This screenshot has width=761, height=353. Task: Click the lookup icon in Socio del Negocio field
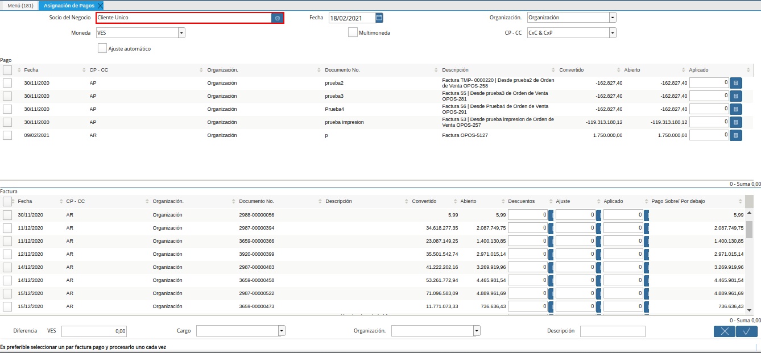(x=278, y=18)
